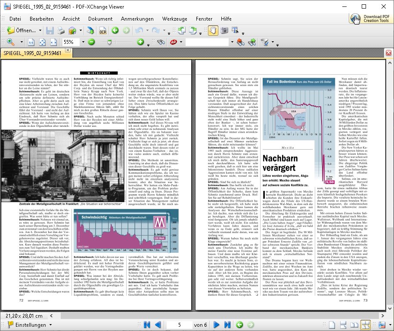Click the binoculars Find icon

point(161,42)
